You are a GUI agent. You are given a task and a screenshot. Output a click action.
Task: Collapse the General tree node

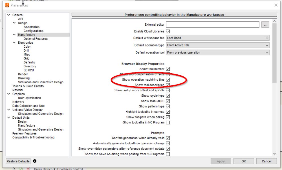coord(9,15)
